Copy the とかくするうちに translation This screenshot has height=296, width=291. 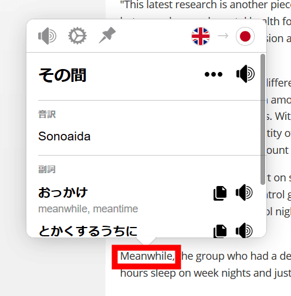[x=220, y=231]
